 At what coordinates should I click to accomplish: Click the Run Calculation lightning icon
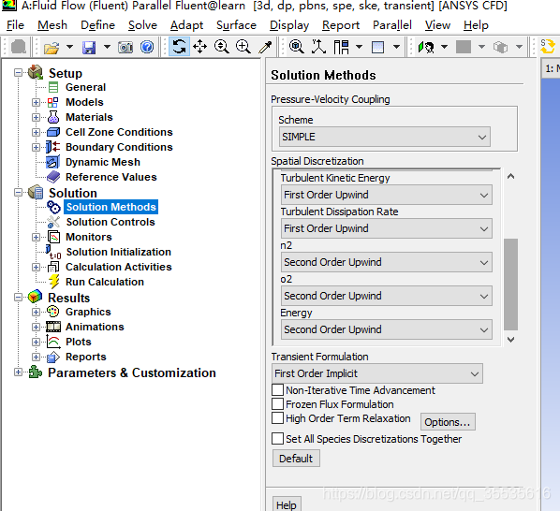(x=54, y=282)
